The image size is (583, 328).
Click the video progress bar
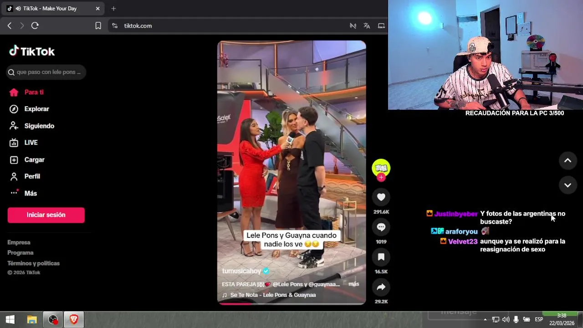pos(291,303)
